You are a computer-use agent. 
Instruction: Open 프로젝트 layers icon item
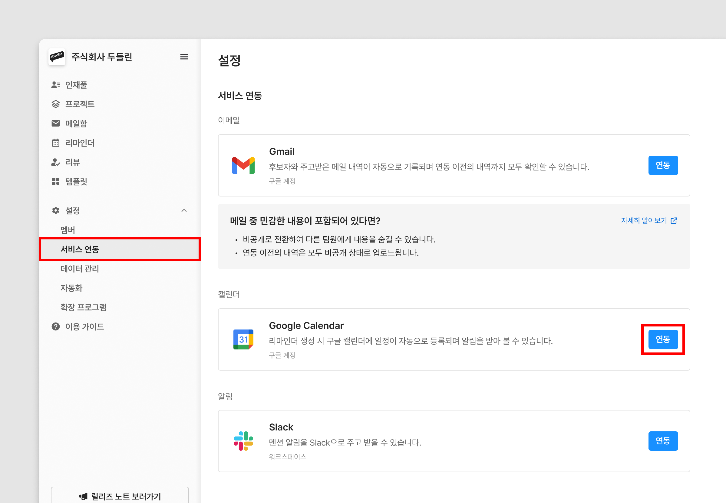pos(80,104)
